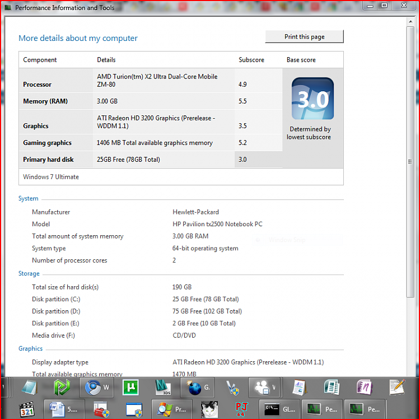
Task: Open the window-with-shield taskbar icon
Action: [x=134, y=409]
